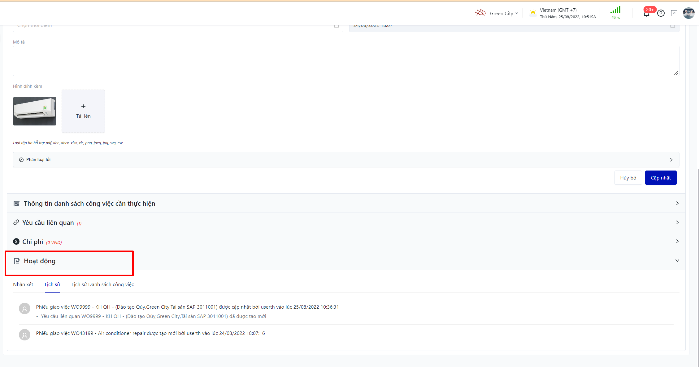Image resolution: width=699 pixels, height=367 pixels.
Task: Open Green City site dropdown
Action: pos(504,13)
